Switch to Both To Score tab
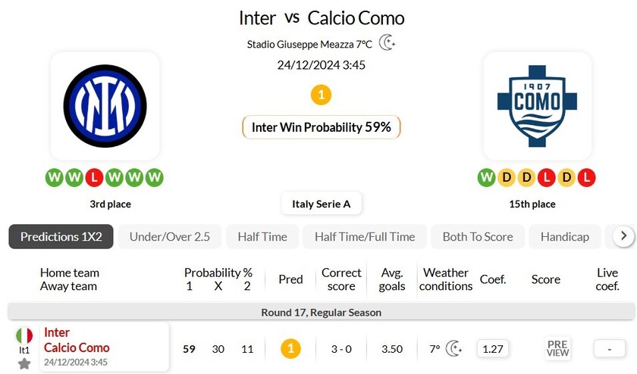The width and height of the screenshot is (637, 374). click(478, 236)
